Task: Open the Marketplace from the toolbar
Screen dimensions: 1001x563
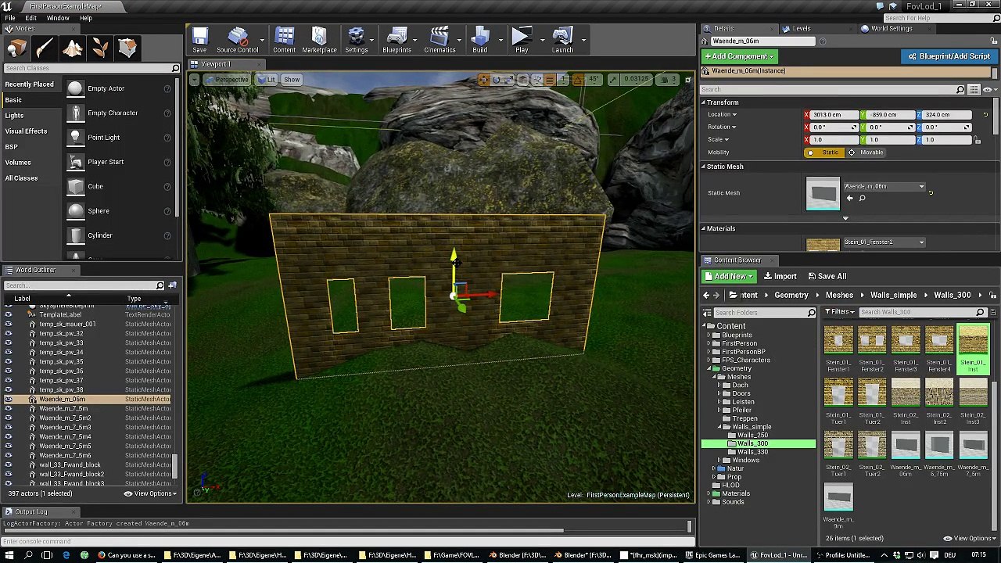Action: click(319, 40)
